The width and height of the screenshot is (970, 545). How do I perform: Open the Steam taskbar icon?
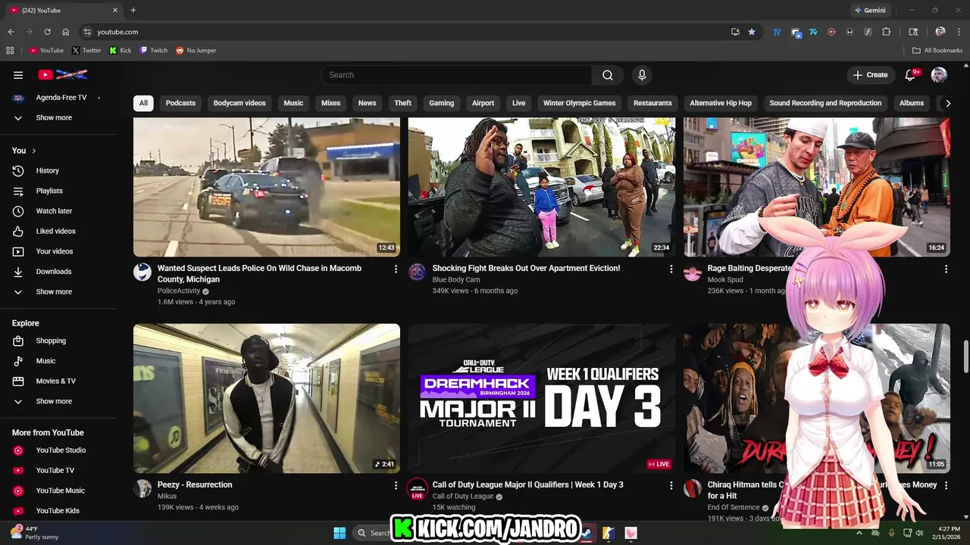[587, 533]
